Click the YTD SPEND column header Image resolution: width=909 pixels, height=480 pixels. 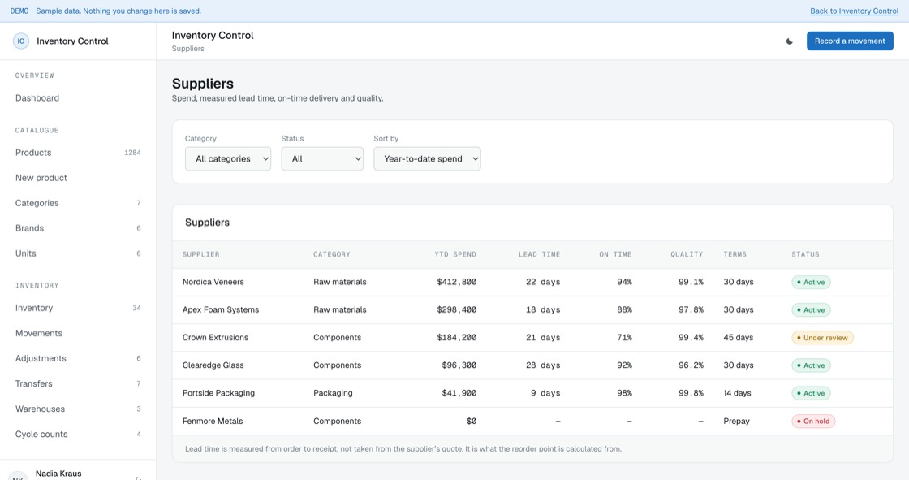pyautogui.click(x=455, y=254)
